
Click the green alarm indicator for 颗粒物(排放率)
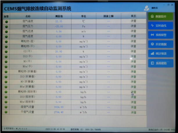[6, 92]
